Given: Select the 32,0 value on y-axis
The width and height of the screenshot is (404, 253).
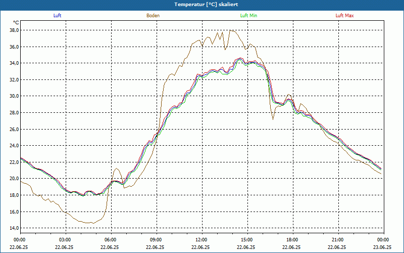Looking at the screenshot, I should [14, 80].
